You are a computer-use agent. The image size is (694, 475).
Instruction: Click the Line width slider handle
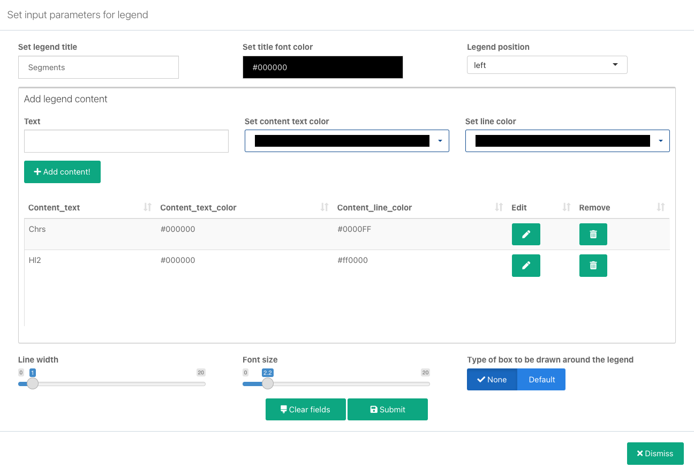[x=33, y=383]
